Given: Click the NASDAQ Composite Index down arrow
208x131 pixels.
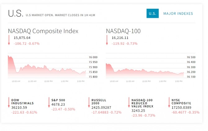Looking at the screenshot, I should (9, 40).
